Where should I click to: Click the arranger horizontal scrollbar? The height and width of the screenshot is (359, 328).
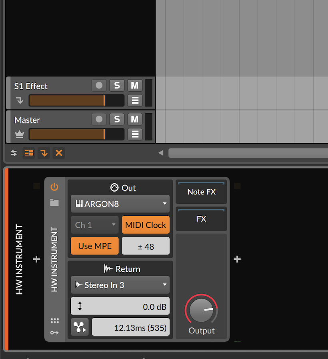(248, 153)
